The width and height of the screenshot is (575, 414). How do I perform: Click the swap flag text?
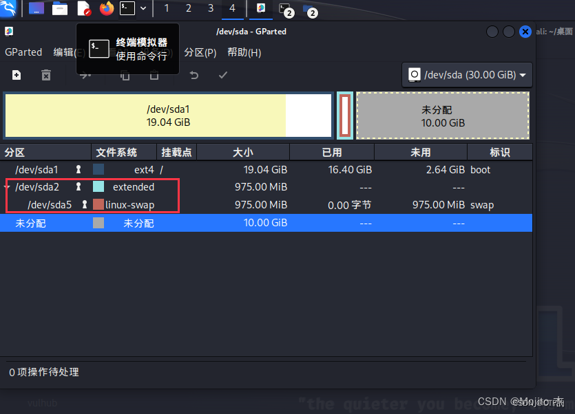pyautogui.click(x=482, y=205)
